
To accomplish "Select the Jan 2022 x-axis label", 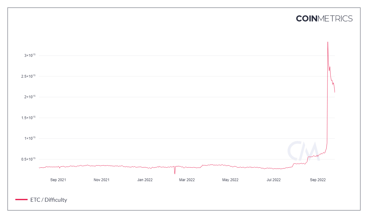I will [145, 180].
